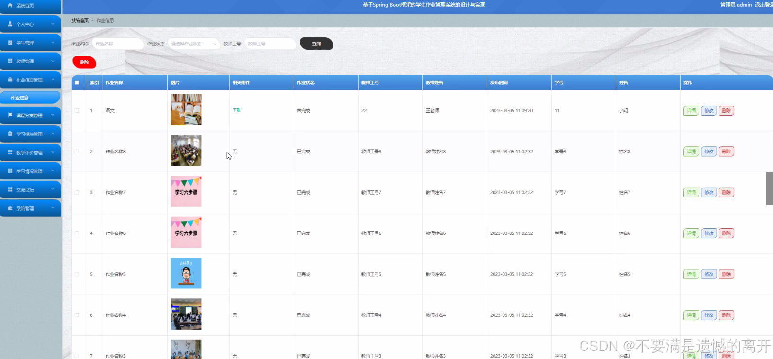Viewport: 773px width, 359px height.
Task: Toggle the select-all checkbox in table header
Action: [x=77, y=82]
